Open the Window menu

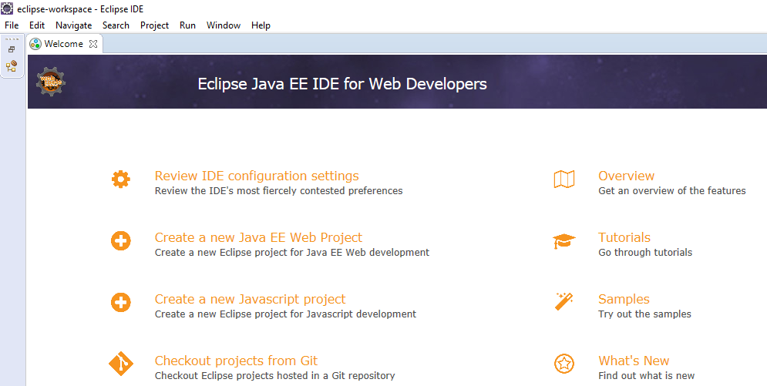(224, 25)
